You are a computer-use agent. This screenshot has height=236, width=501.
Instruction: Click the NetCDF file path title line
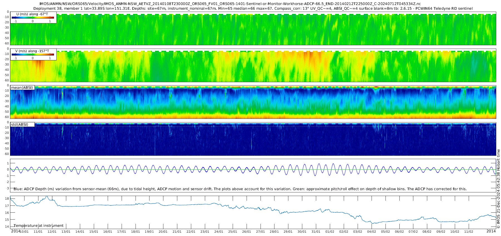tap(230, 4)
